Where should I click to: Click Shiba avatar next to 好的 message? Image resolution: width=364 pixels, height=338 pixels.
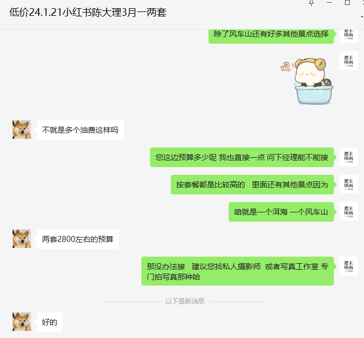22,322
